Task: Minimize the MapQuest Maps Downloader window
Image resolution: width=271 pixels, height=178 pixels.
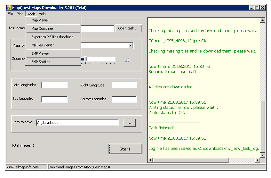Action: pos(251,8)
